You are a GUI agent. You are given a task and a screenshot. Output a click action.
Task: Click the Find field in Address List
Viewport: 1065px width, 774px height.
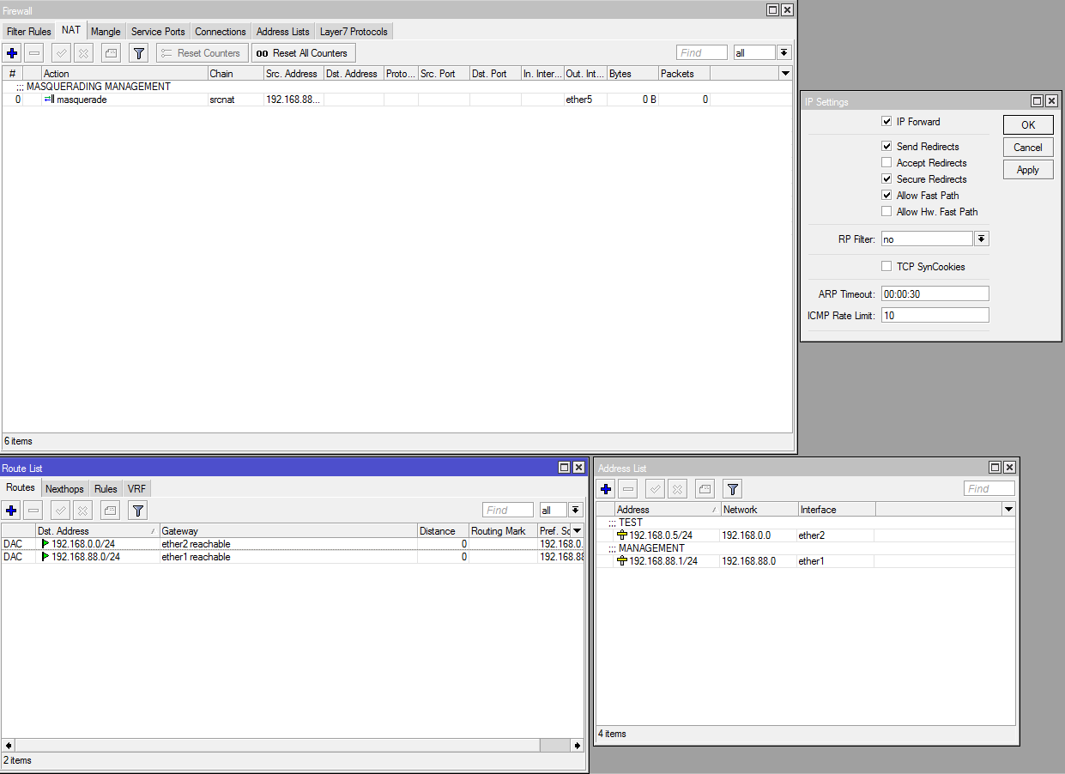(x=989, y=489)
